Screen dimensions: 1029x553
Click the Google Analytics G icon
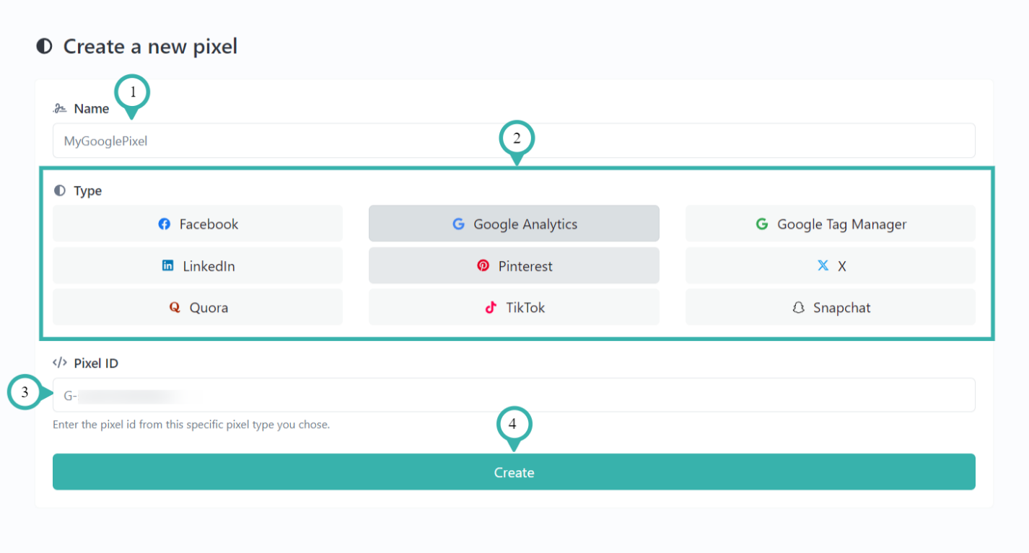458,224
